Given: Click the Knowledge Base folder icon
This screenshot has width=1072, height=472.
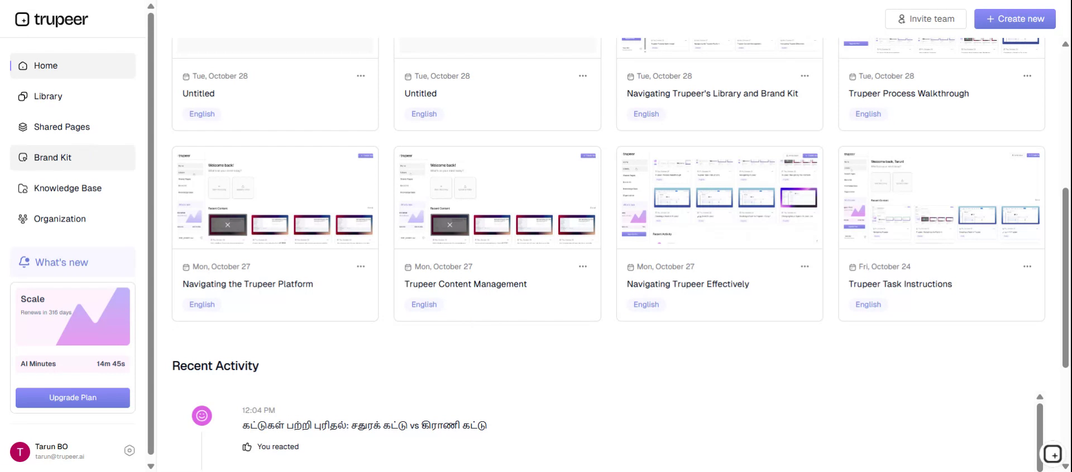Looking at the screenshot, I should pyautogui.click(x=23, y=189).
